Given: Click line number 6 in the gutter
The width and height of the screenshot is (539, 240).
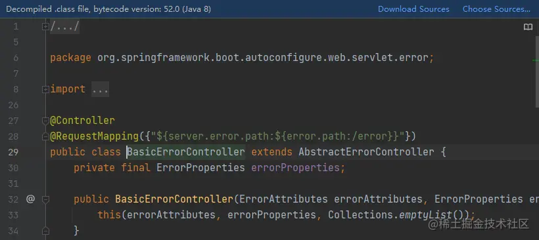Looking at the screenshot, I should coord(16,58).
